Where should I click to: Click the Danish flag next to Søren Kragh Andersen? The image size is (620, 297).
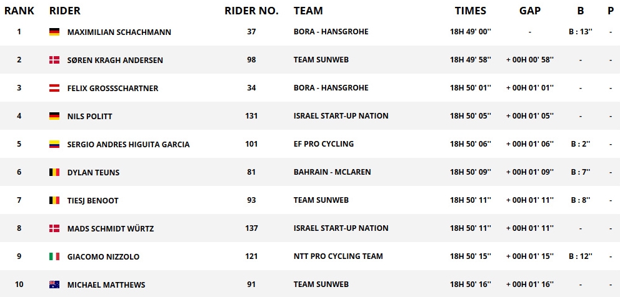(54, 60)
